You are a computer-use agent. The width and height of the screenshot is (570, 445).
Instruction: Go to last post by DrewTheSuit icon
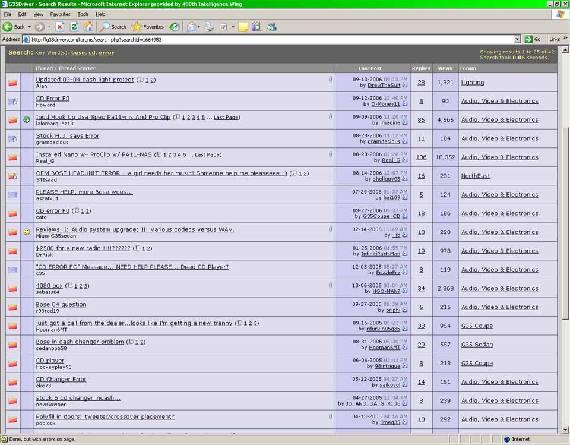pos(405,86)
